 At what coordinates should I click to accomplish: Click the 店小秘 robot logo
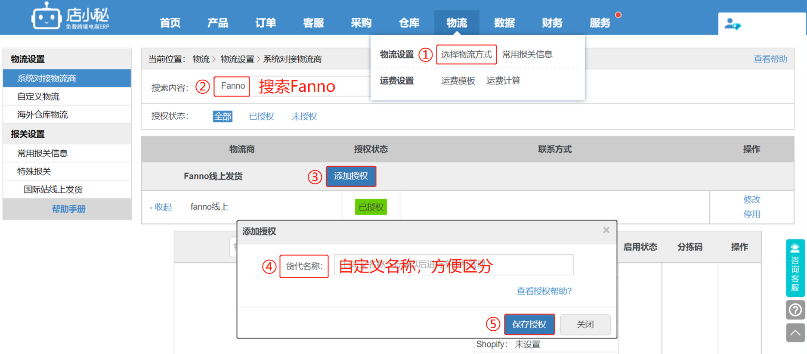pyautogui.click(x=71, y=16)
